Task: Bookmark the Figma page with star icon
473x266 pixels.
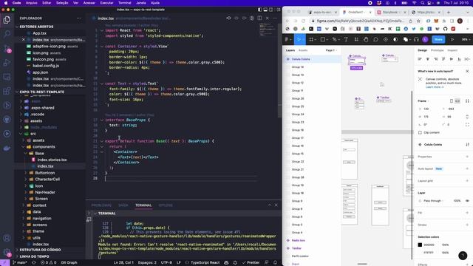Action: (x=418, y=21)
